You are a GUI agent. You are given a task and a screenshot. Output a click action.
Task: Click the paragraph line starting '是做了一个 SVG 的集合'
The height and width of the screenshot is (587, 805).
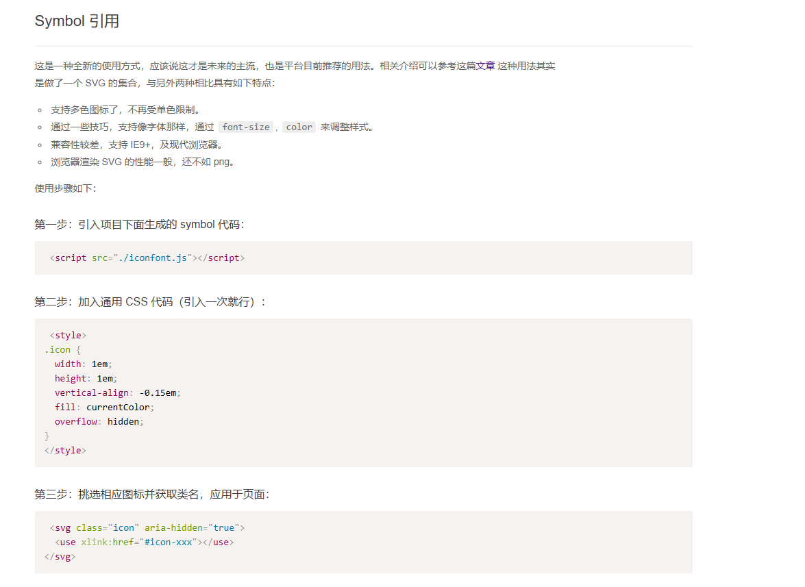pyautogui.click(x=155, y=83)
